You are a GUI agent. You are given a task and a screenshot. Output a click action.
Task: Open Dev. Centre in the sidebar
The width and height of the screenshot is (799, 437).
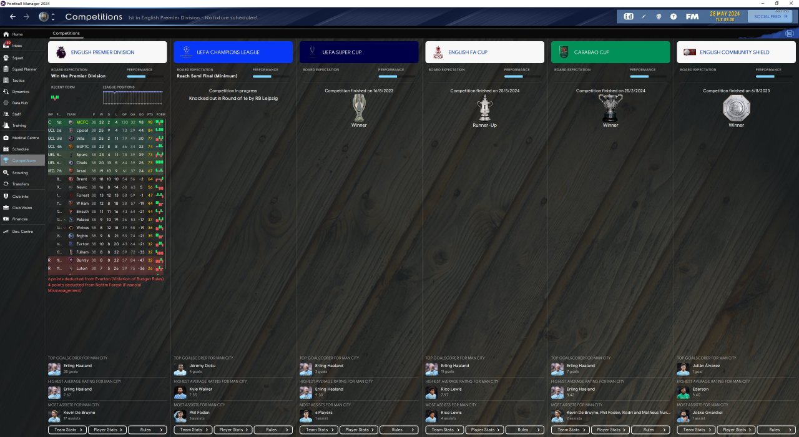tap(22, 232)
